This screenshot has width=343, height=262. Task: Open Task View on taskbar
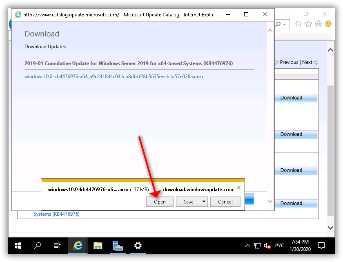(57, 246)
